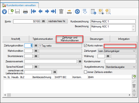
Task: Open the help preview icon with eye
Action: 101,12
